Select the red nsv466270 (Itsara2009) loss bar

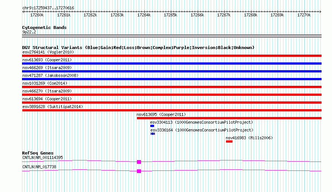click(172, 95)
